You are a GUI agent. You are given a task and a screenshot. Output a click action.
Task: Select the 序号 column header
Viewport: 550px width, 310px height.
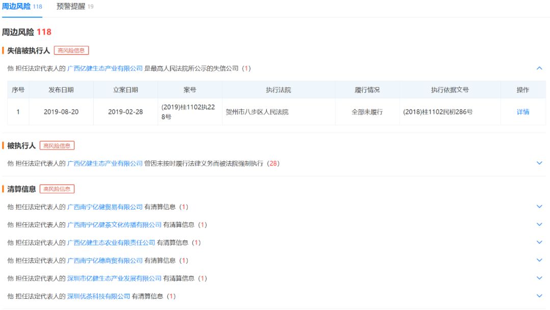tap(18, 90)
